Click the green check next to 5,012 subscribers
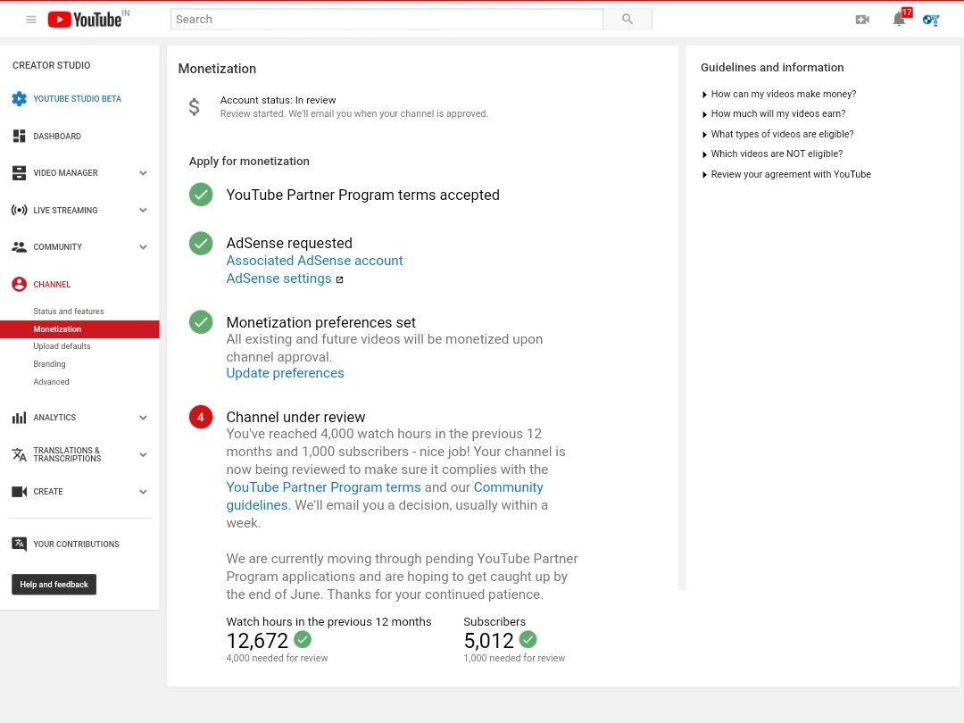 point(528,639)
